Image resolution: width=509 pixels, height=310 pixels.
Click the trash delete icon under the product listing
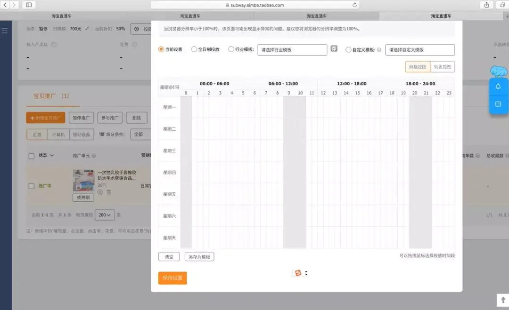point(109,192)
